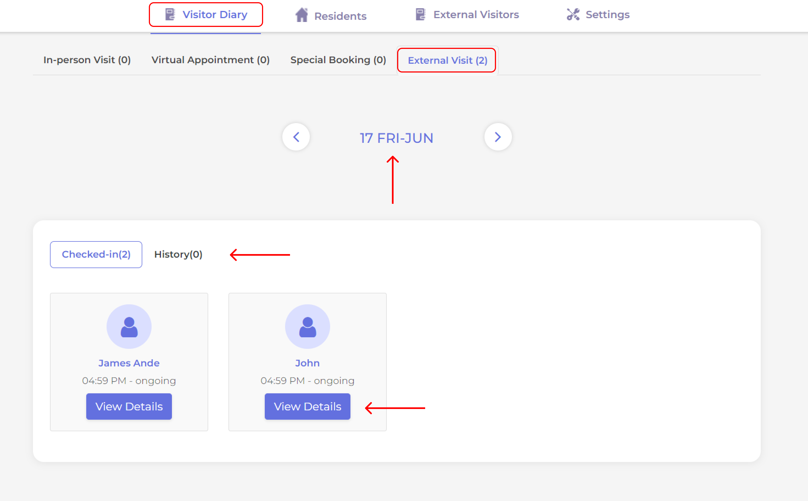View details for John
Image resolution: width=808 pixels, height=501 pixels.
point(307,407)
